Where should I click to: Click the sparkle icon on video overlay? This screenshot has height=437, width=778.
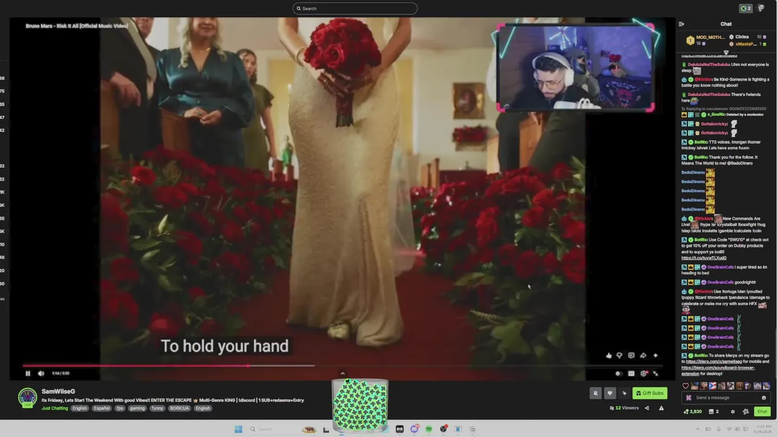pos(655,356)
